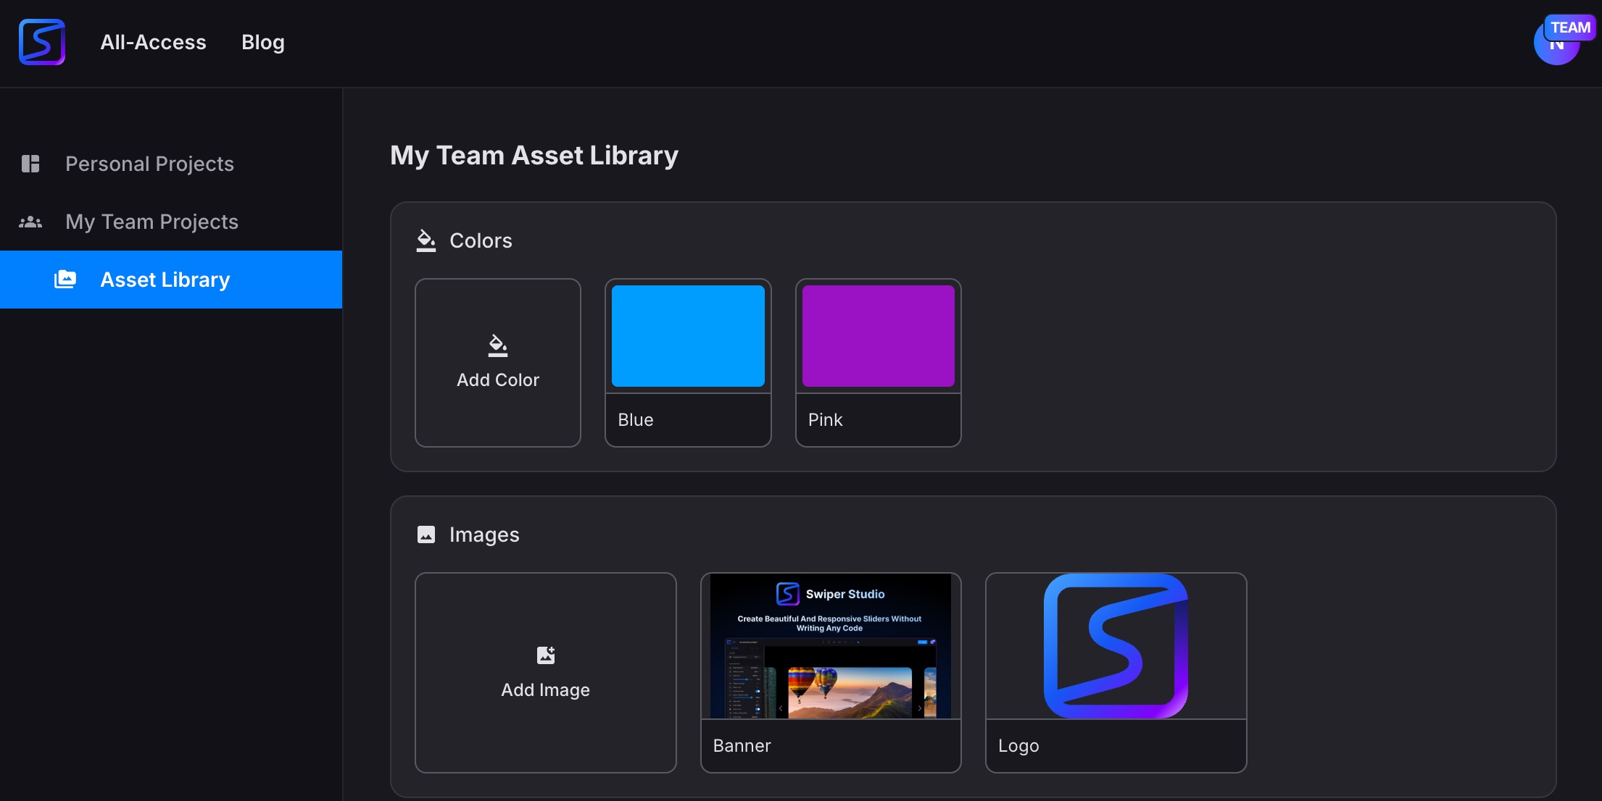Open the user avatar with TEAM badge
This screenshot has height=801, width=1602.
pos(1557,42)
